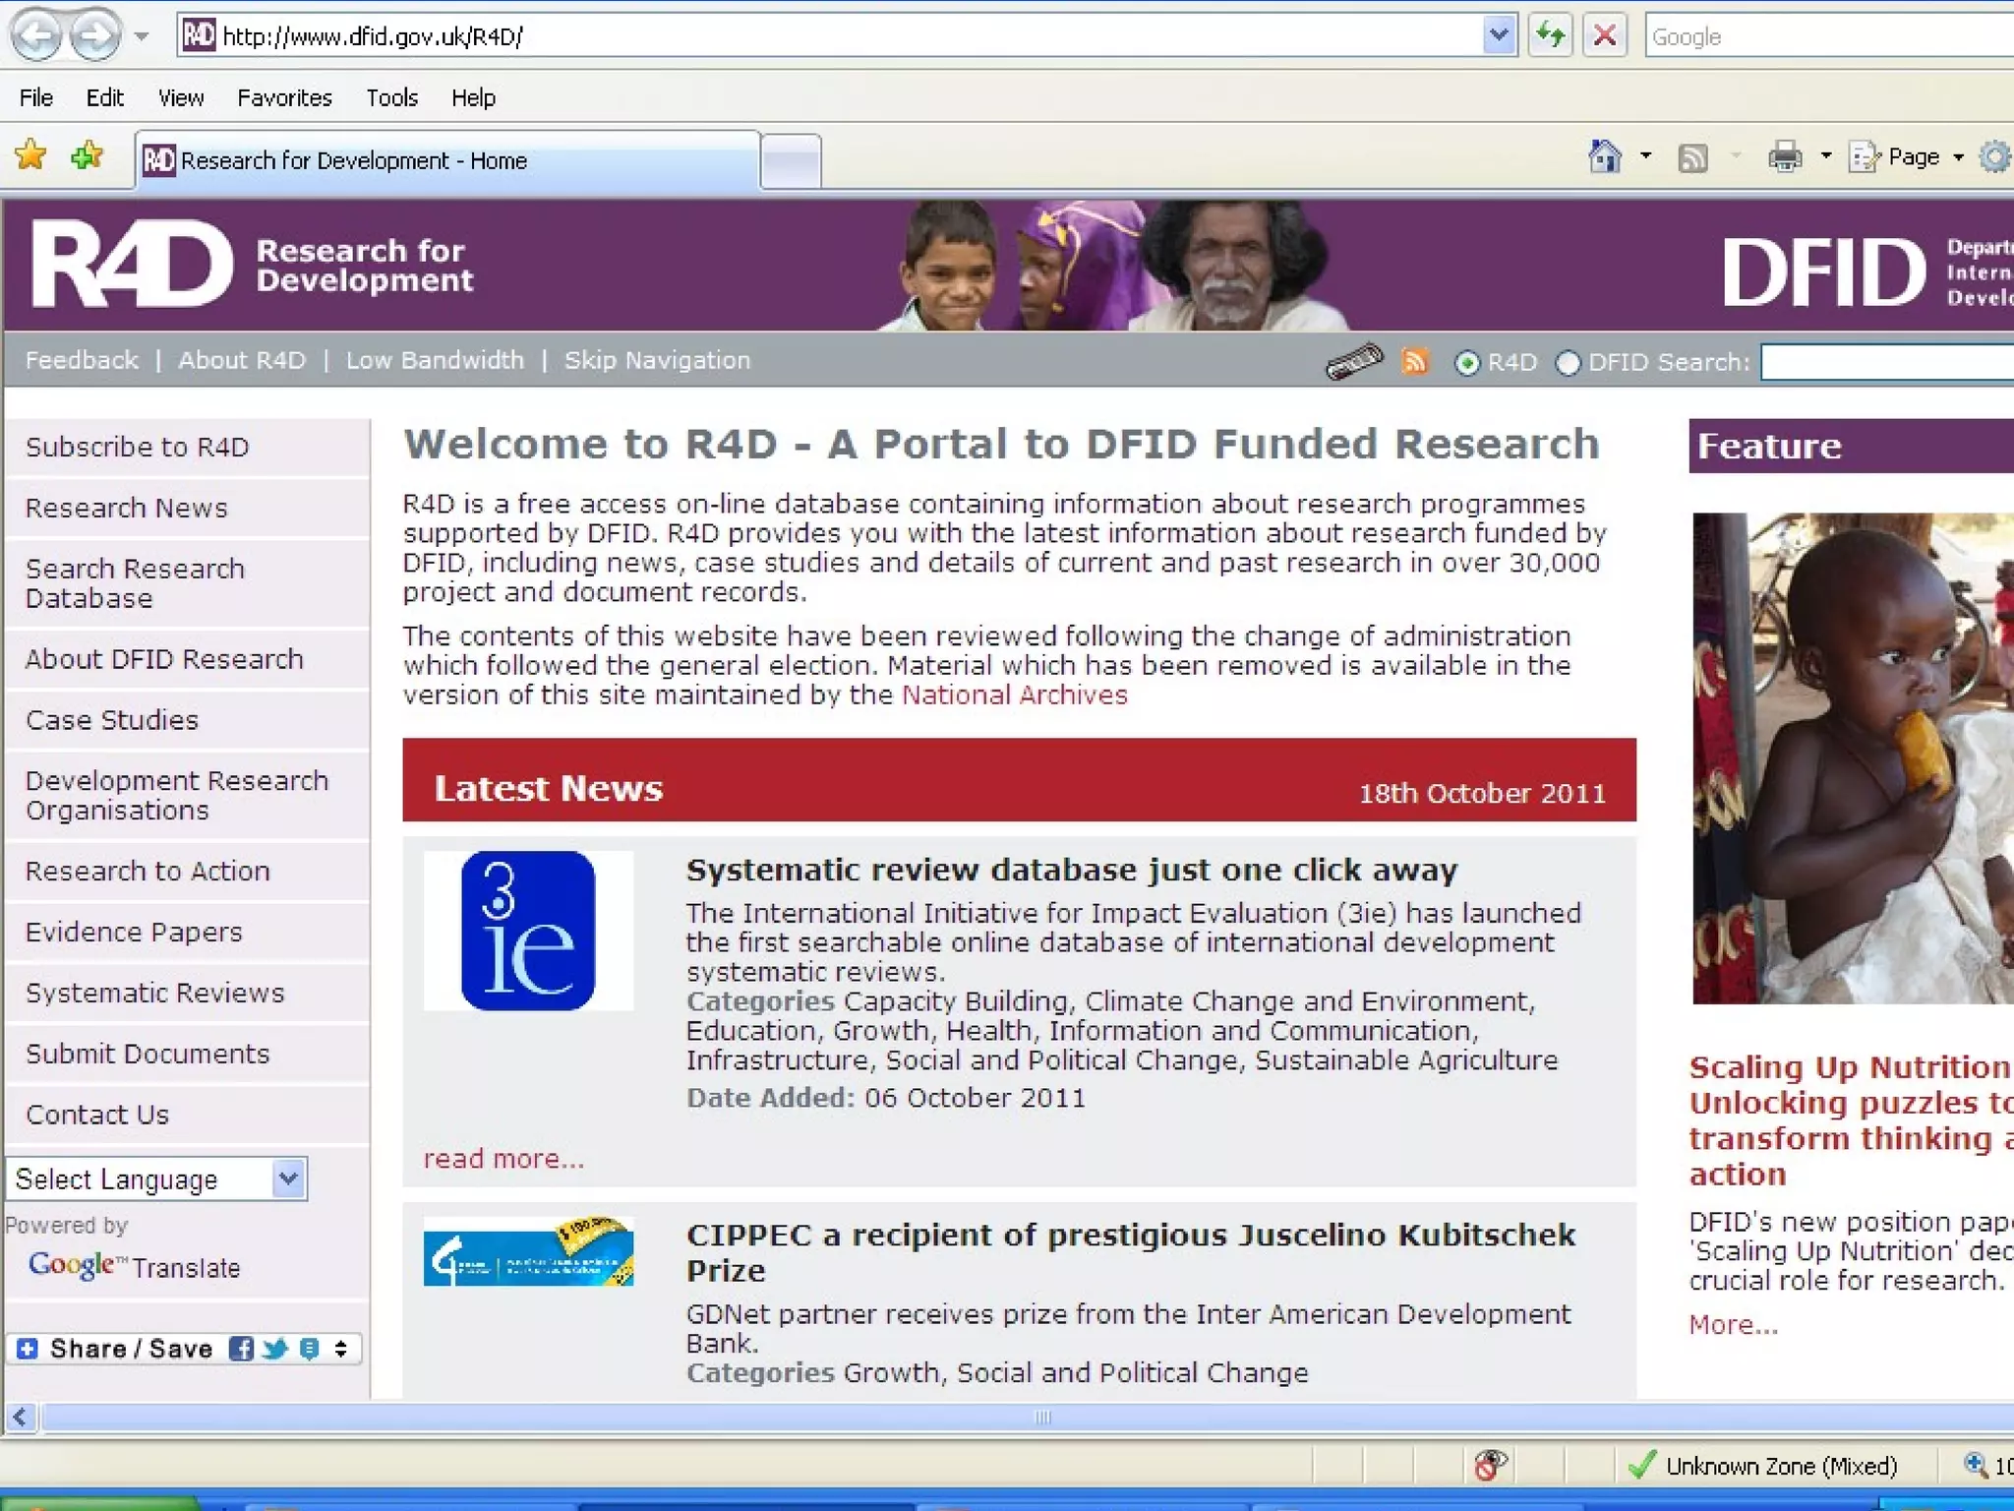
Task: Click the browser Home icon
Action: 1605,156
